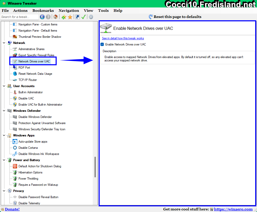Open the https://winaero.com link
Screen dimensions: 257x212
point(233,209)
